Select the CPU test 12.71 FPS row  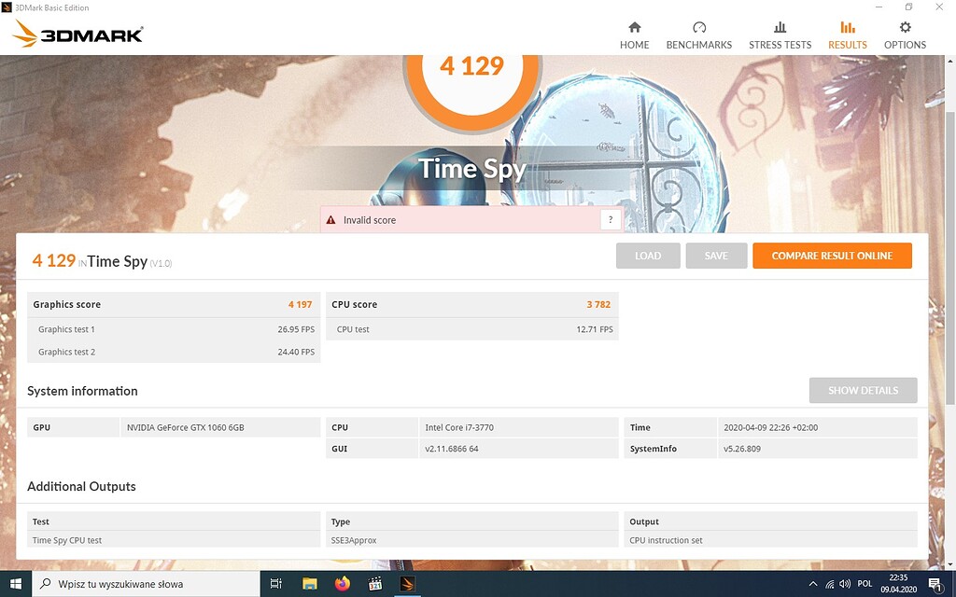tap(471, 329)
